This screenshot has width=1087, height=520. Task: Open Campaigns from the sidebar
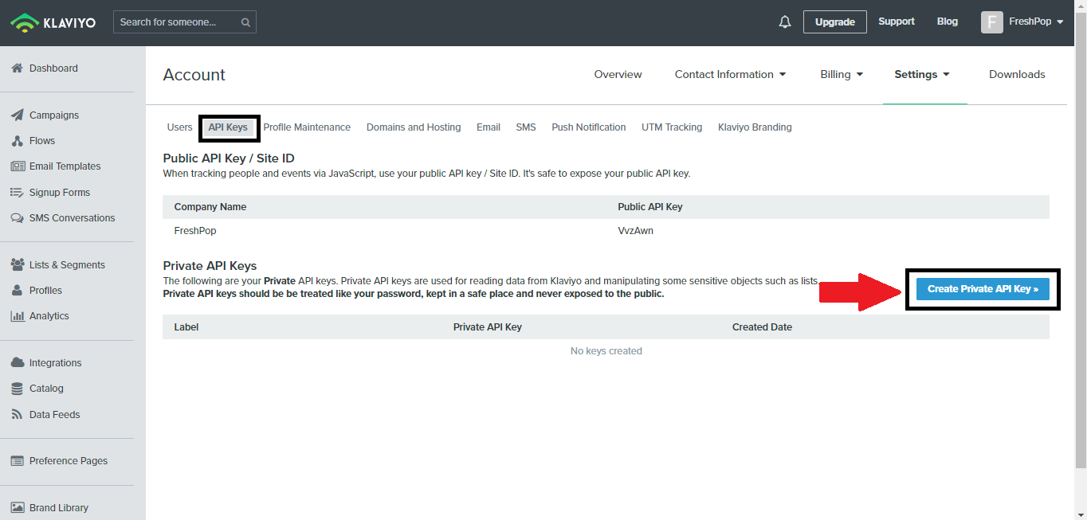54,115
